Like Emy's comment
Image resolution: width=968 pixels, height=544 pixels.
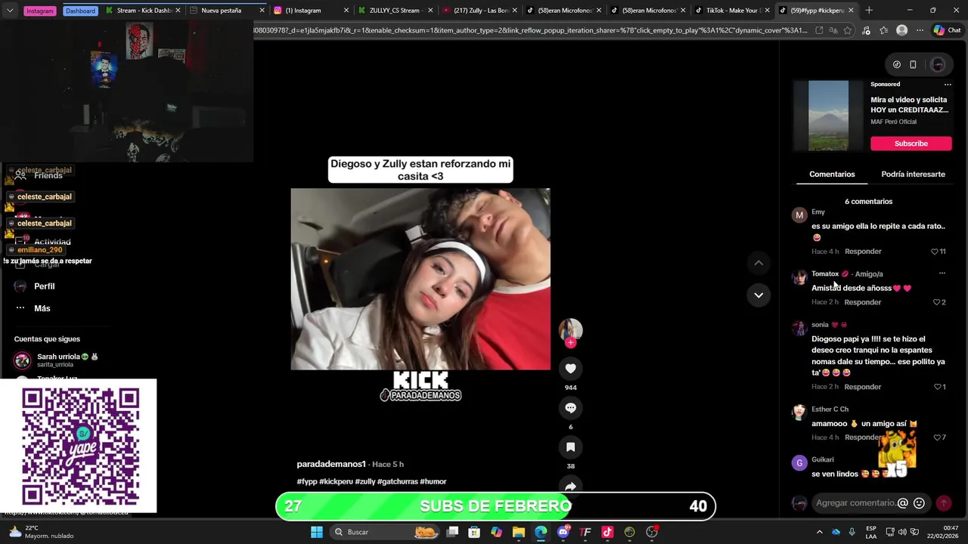935,252
